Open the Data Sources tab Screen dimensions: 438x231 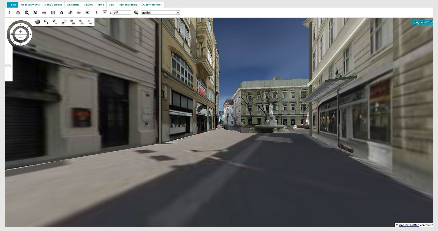tap(53, 5)
